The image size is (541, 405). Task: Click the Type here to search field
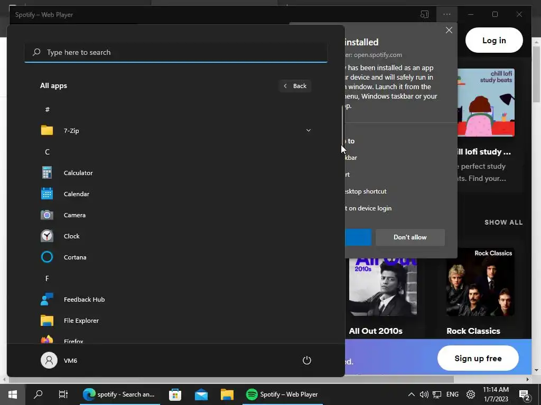click(x=176, y=52)
